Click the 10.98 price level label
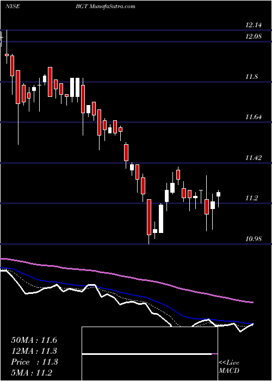Screen dimensions: 272x381 [x=254, y=239]
